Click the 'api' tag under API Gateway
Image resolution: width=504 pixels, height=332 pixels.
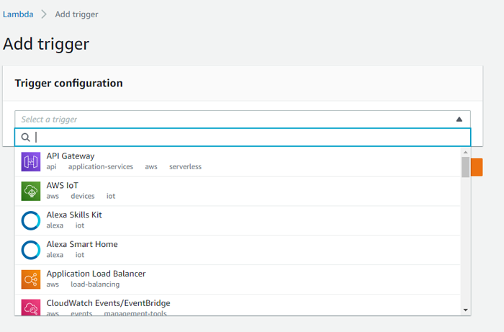coord(51,167)
